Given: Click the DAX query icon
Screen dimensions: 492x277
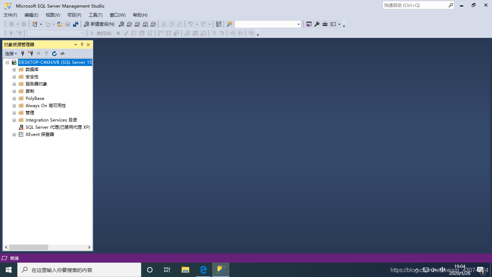Looking at the screenshot, I should tap(153, 24).
